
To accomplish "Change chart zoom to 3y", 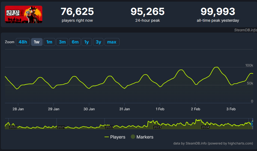I will [x=98, y=42].
